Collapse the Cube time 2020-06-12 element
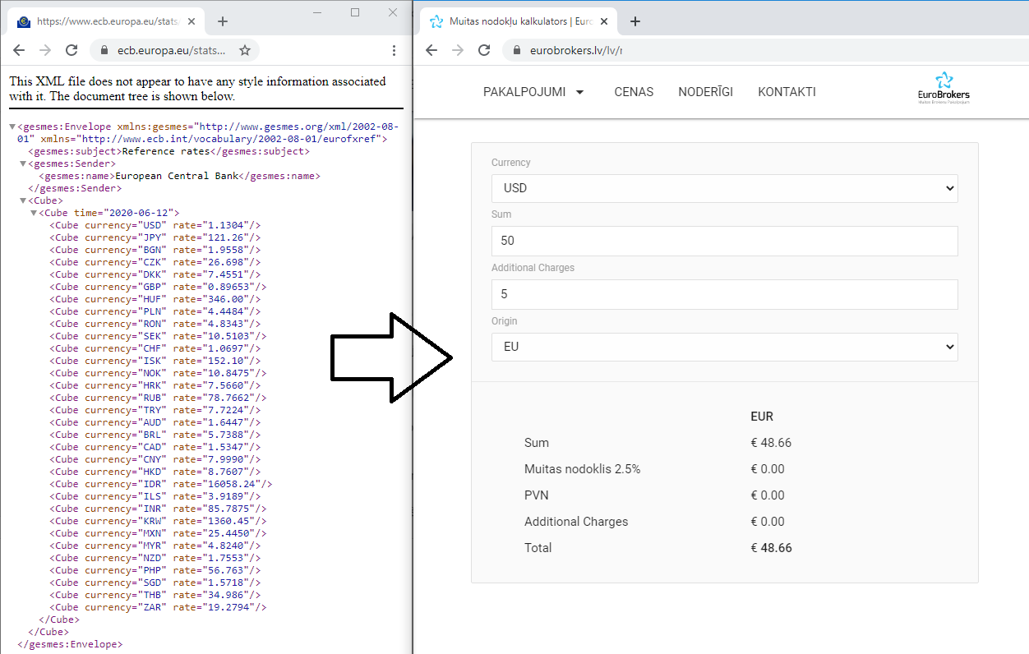Viewport: 1029px width, 654px height. coord(32,212)
